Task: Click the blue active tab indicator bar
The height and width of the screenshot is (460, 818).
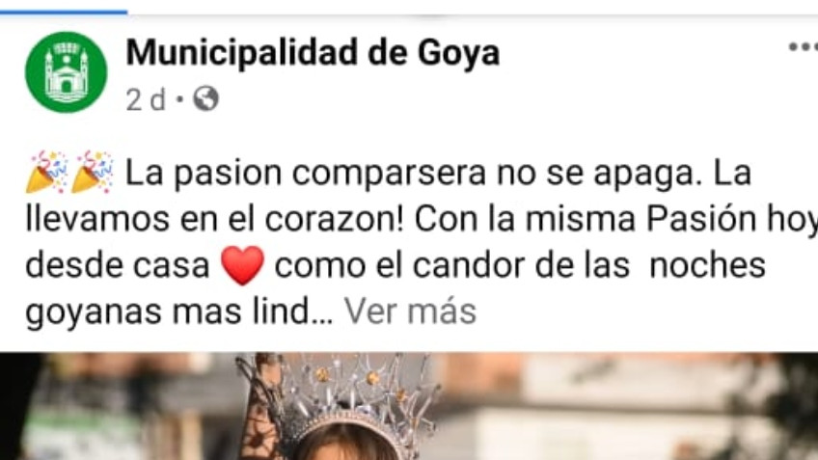Action: coord(64,12)
